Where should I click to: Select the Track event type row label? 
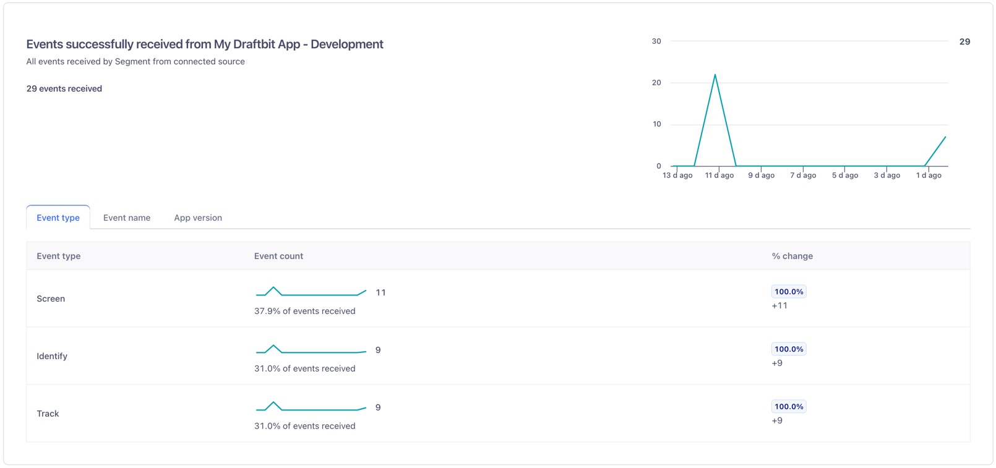48,414
